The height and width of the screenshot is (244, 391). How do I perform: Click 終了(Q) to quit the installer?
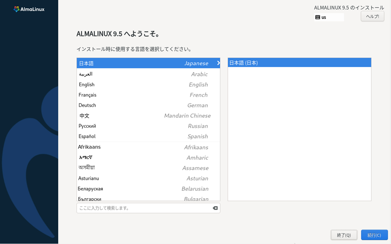344,235
